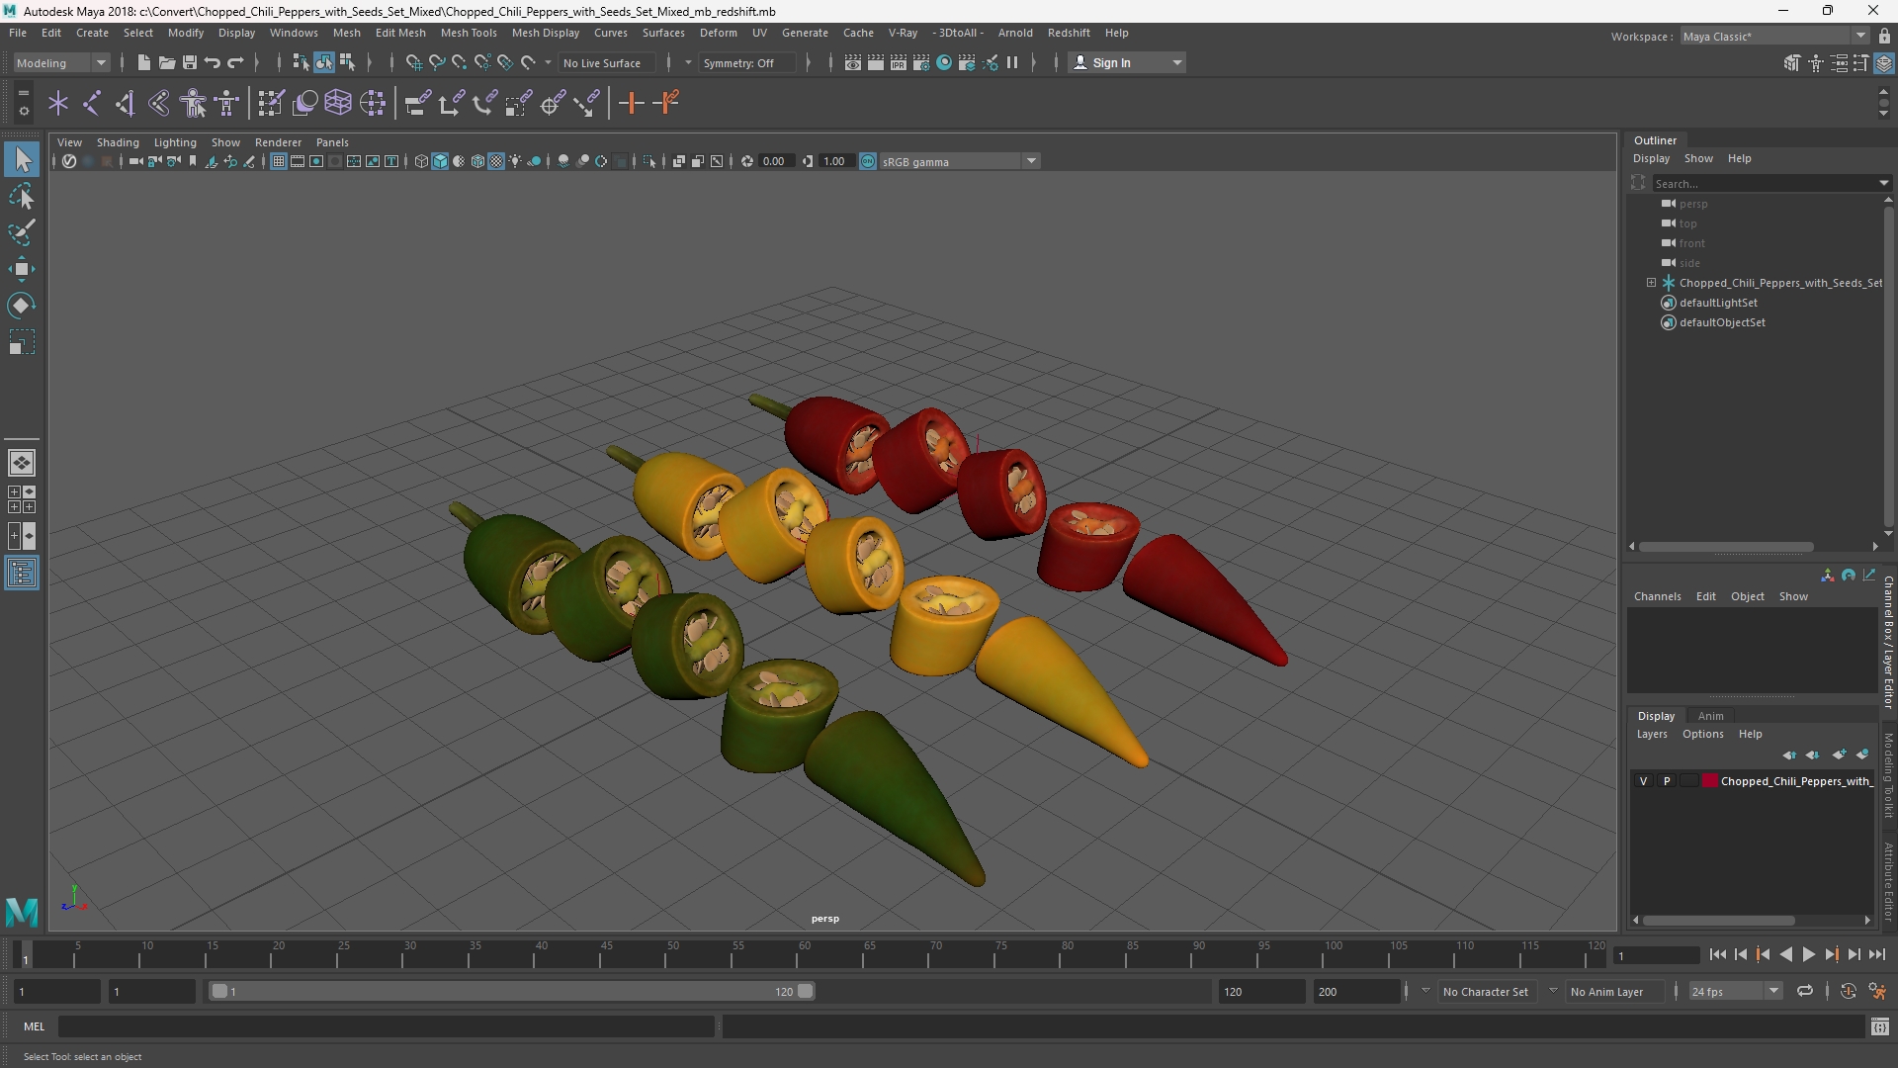Viewport: 1898px width, 1068px height.
Task: Switch to single perspective view layout
Action: [x=22, y=462]
